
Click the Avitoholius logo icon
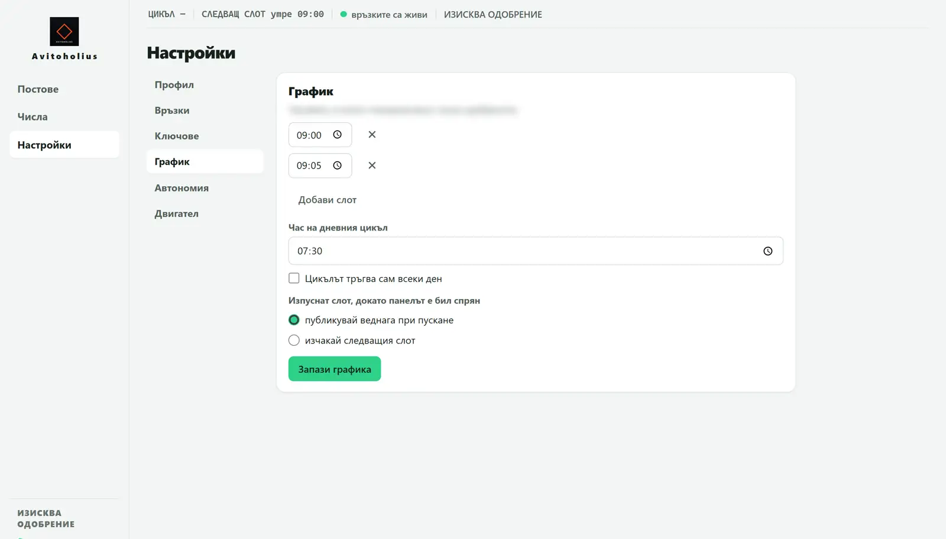64,31
